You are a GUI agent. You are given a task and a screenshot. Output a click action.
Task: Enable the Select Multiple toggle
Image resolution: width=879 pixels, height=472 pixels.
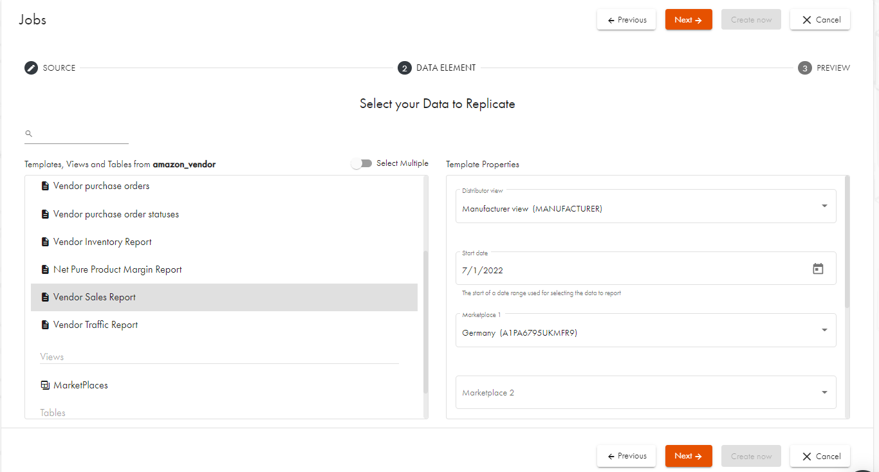(x=362, y=163)
